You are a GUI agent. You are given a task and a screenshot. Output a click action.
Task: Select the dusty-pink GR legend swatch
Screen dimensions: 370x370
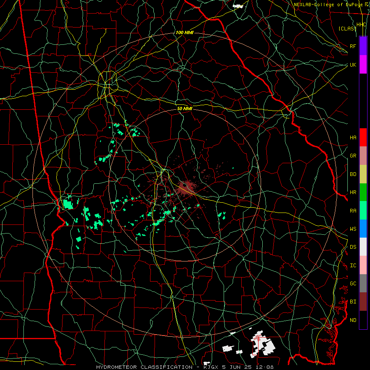point(363,155)
